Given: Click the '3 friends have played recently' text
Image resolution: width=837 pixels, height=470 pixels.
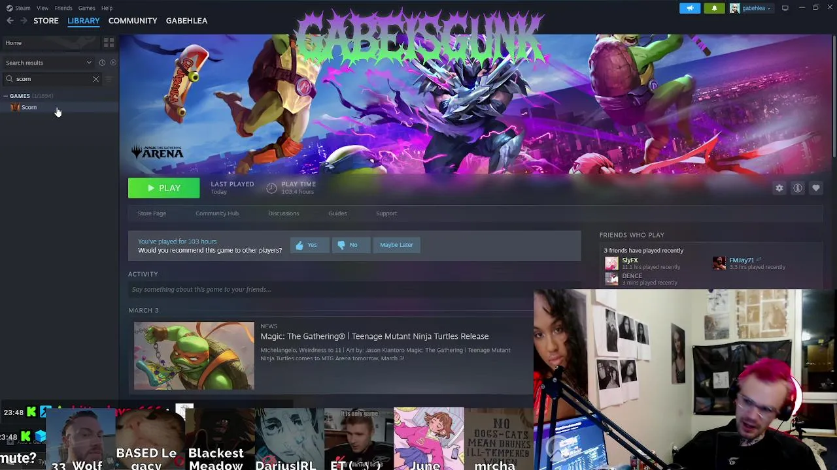Looking at the screenshot, I should click(643, 251).
